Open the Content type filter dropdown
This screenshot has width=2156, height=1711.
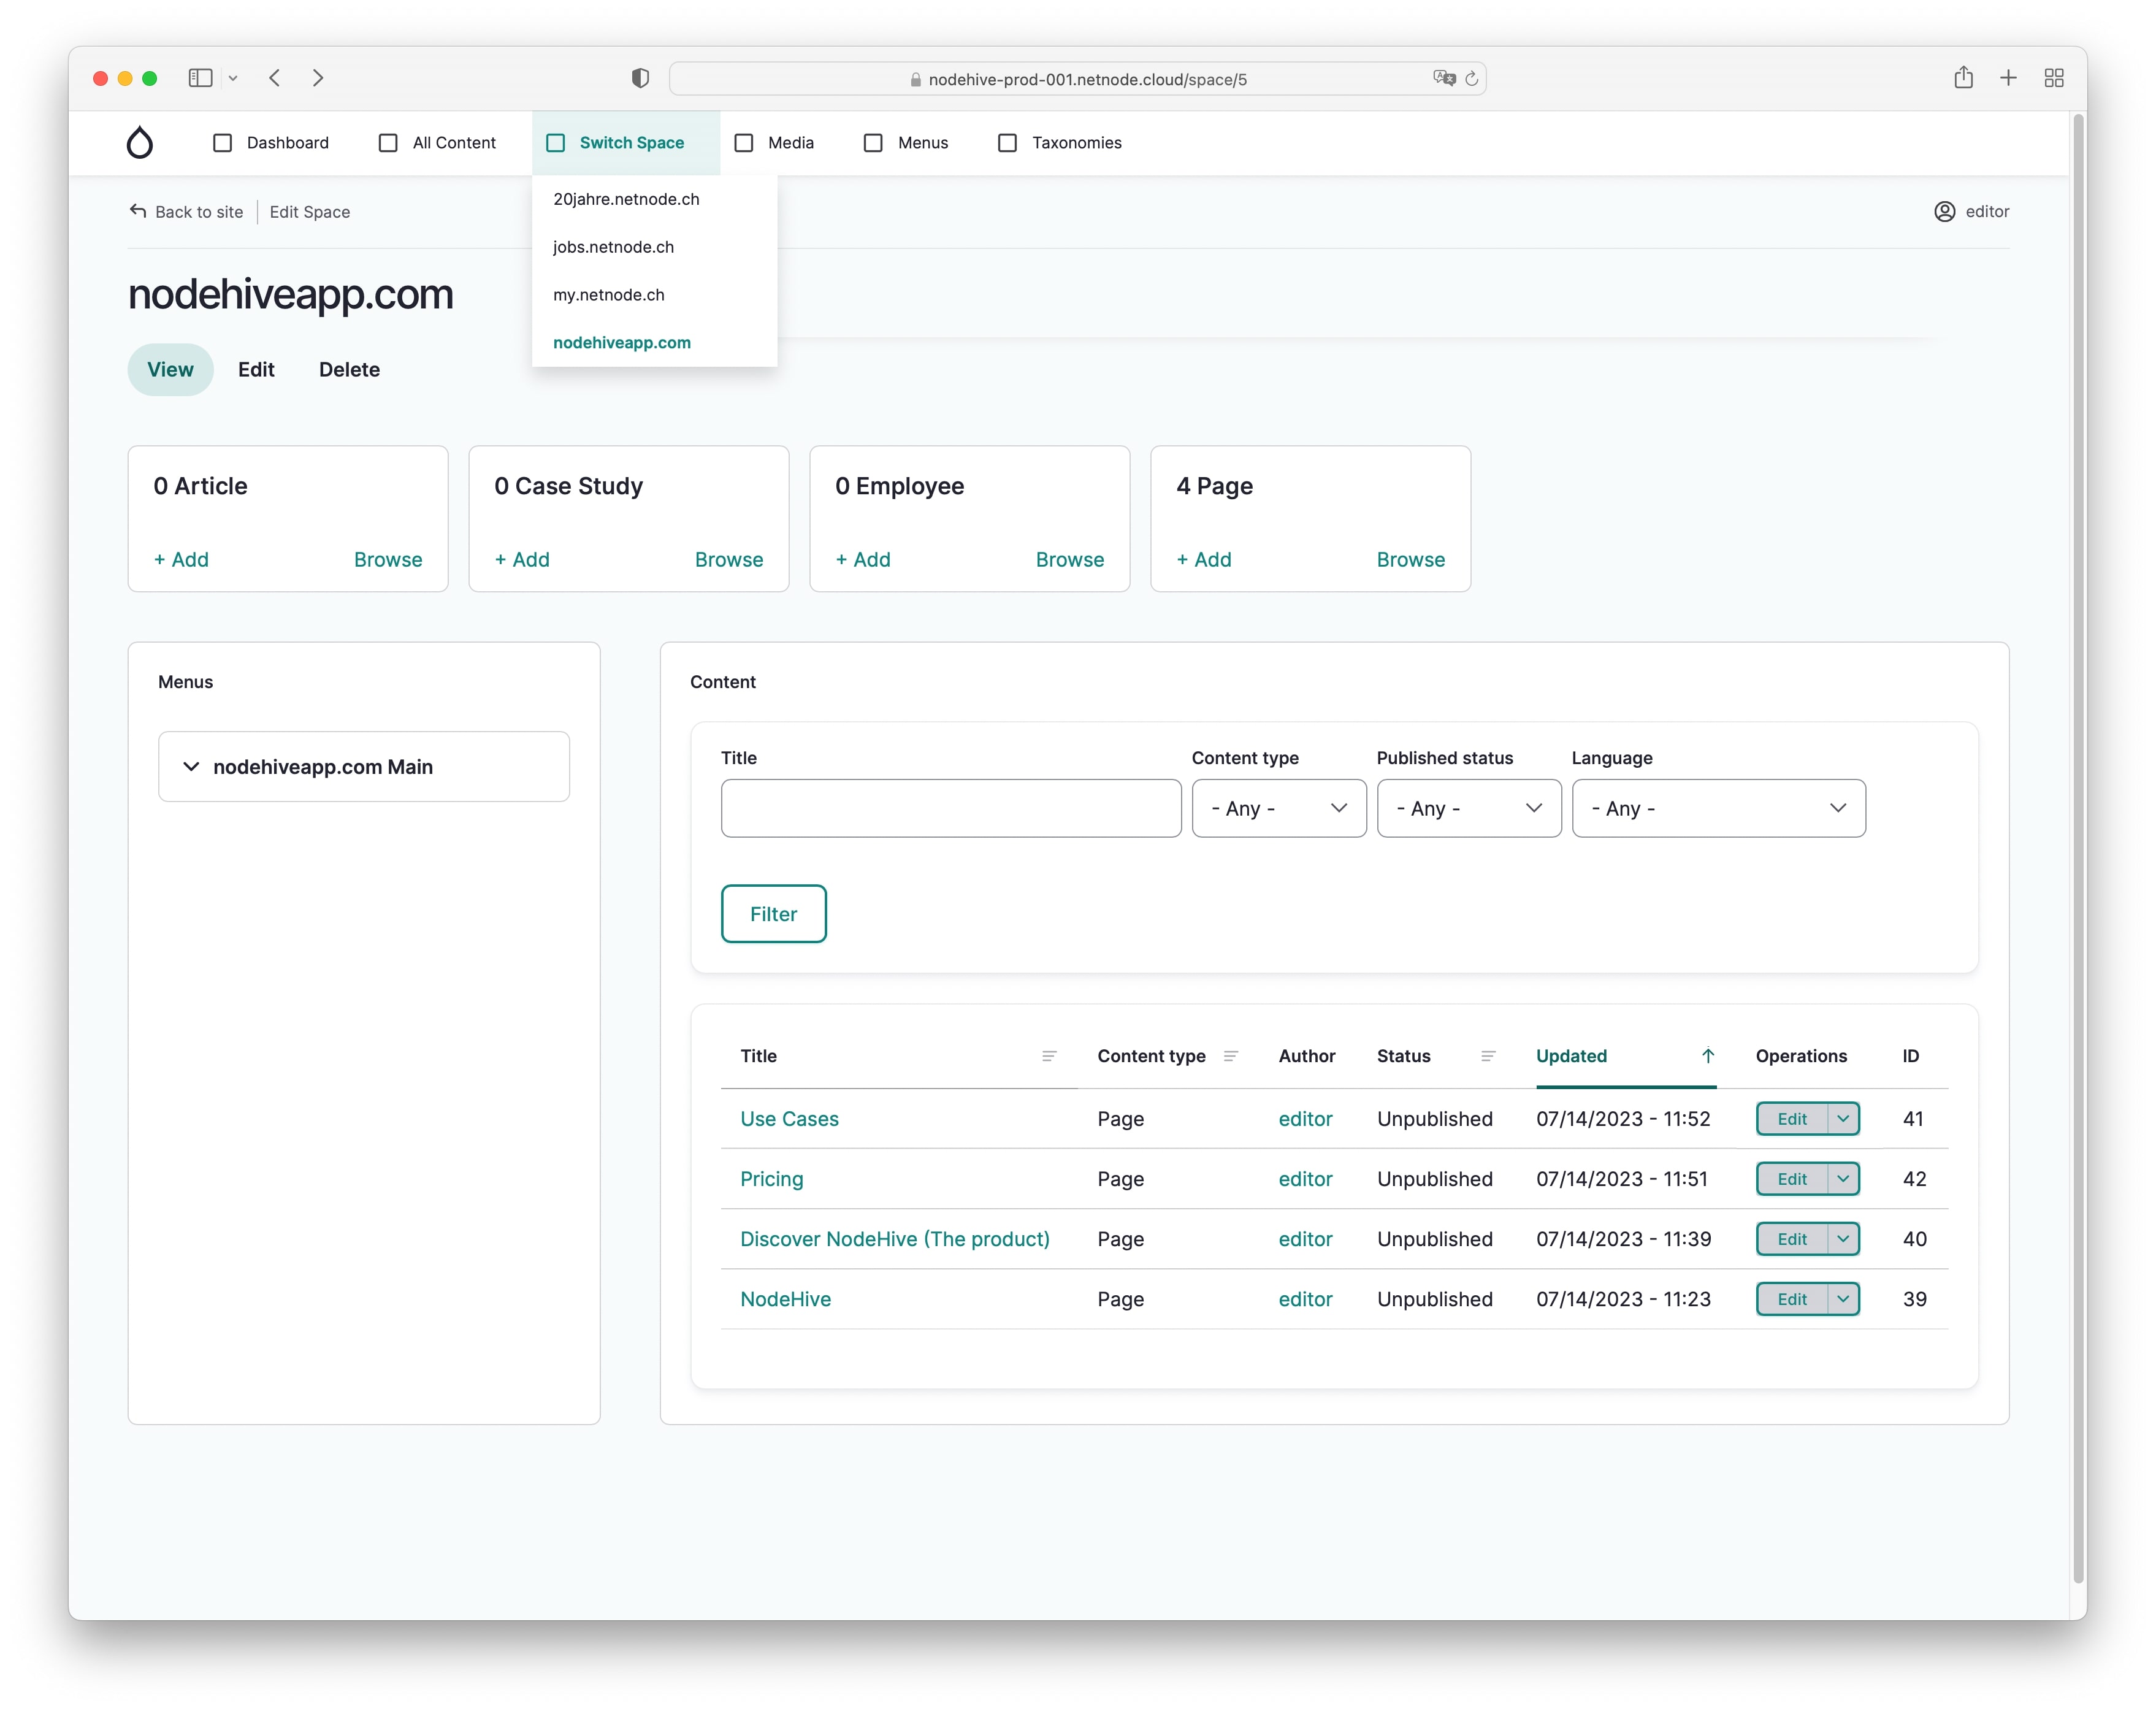click(1278, 808)
